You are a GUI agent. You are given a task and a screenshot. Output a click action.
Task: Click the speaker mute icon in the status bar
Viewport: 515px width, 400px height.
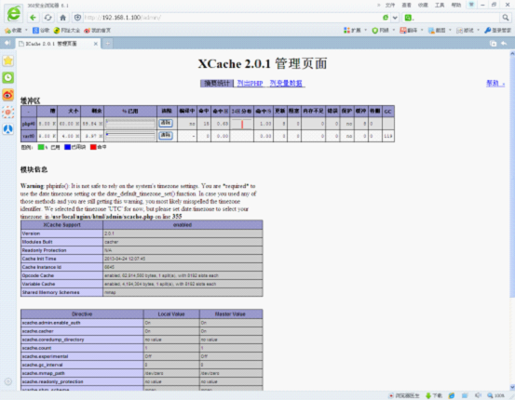(478, 395)
